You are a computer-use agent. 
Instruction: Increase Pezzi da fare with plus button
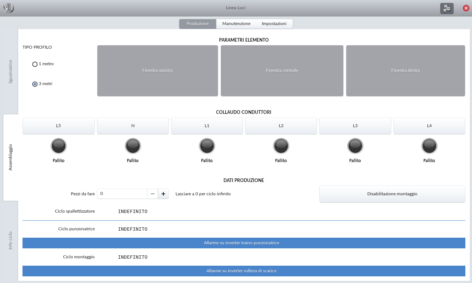point(163,194)
